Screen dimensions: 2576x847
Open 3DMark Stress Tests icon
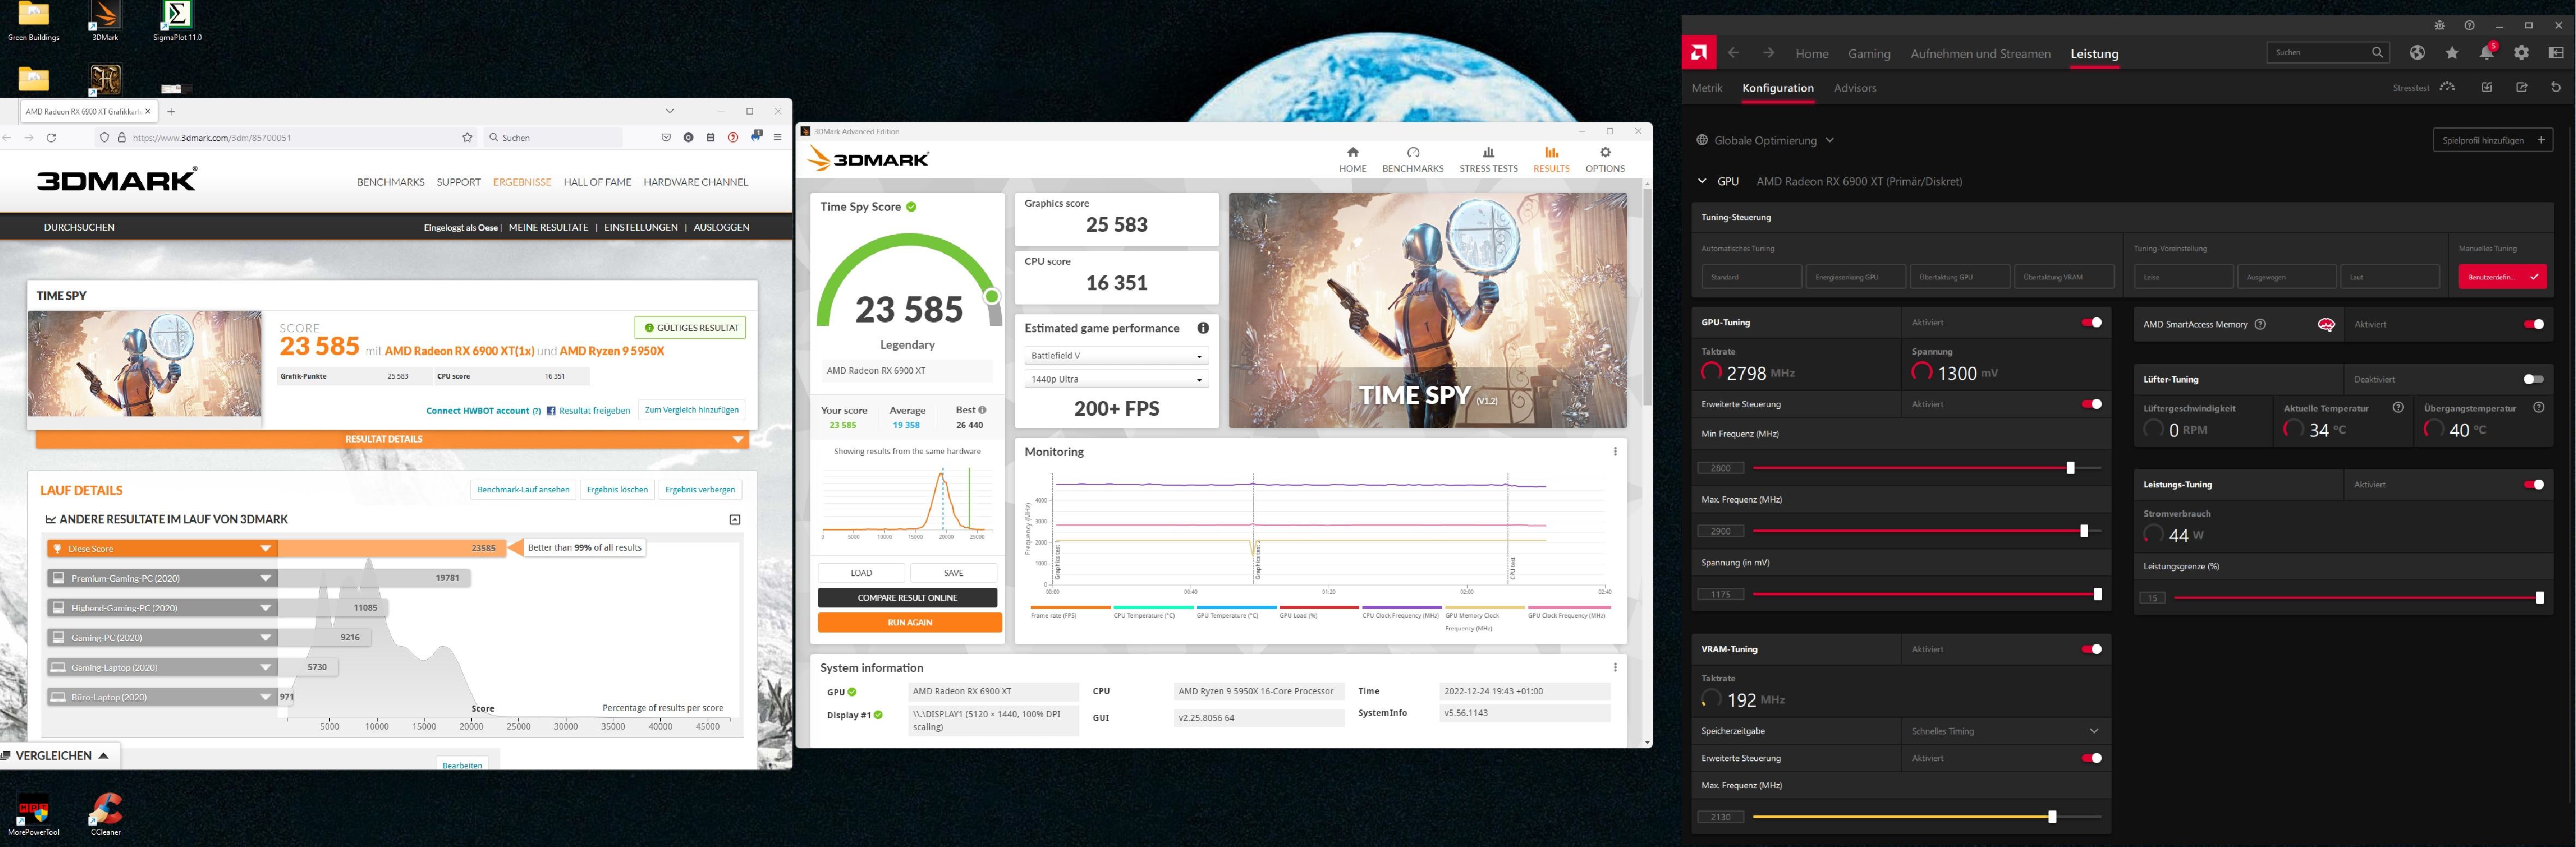(1488, 153)
